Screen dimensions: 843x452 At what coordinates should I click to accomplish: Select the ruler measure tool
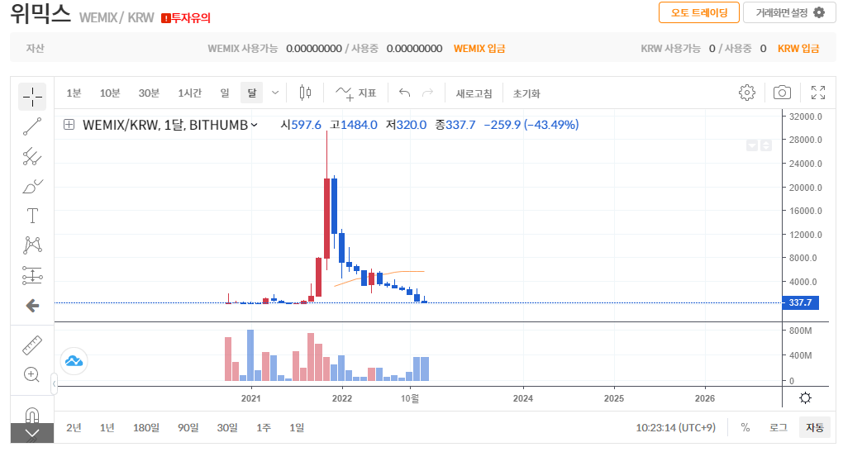pyautogui.click(x=32, y=345)
